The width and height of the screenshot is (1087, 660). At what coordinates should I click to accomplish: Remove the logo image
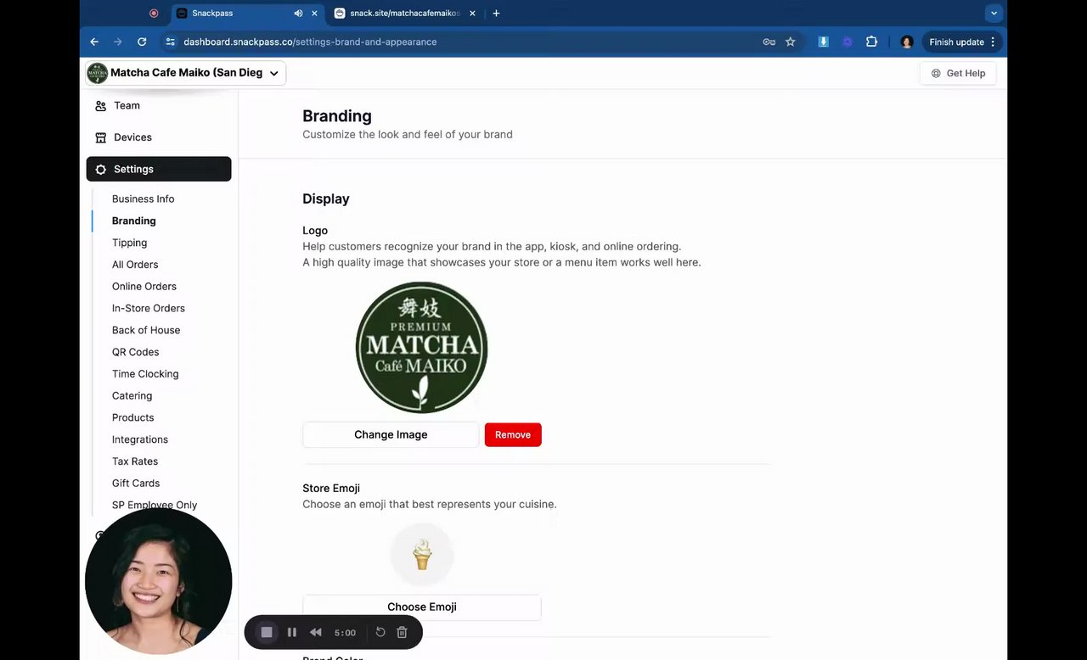513,434
